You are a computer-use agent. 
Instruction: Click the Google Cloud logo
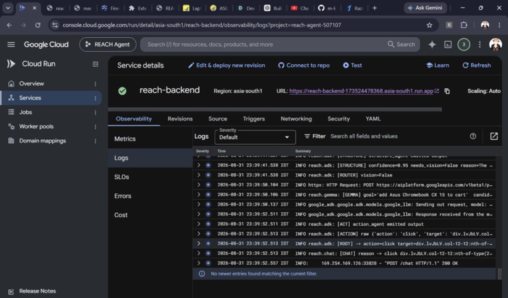(46, 44)
